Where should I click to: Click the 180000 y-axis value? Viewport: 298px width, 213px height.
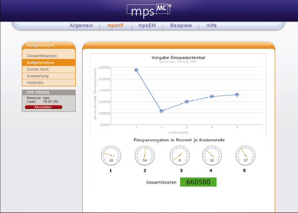point(104,68)
